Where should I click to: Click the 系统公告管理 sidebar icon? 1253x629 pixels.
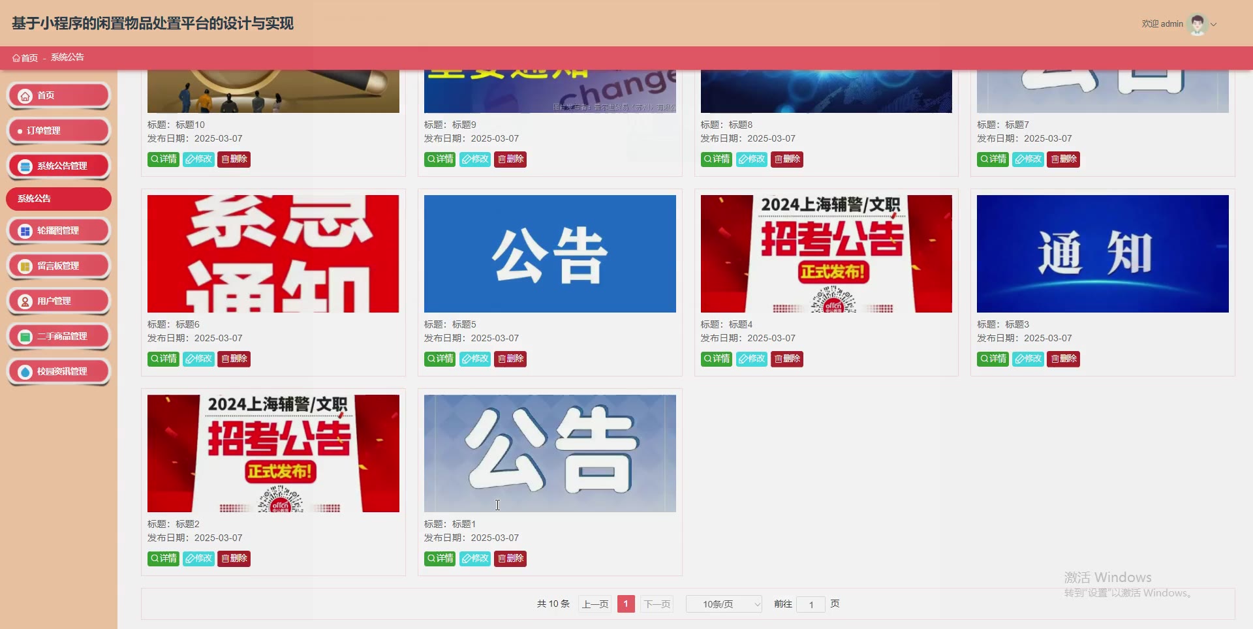click(25, 166)
